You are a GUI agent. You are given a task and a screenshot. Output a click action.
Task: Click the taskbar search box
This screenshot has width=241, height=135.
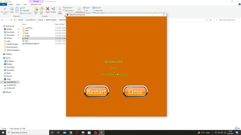[27, 132]
